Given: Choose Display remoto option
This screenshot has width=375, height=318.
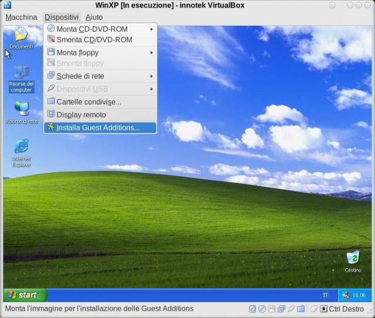Looking at the screenshot, I should click(x=100, y=115).
